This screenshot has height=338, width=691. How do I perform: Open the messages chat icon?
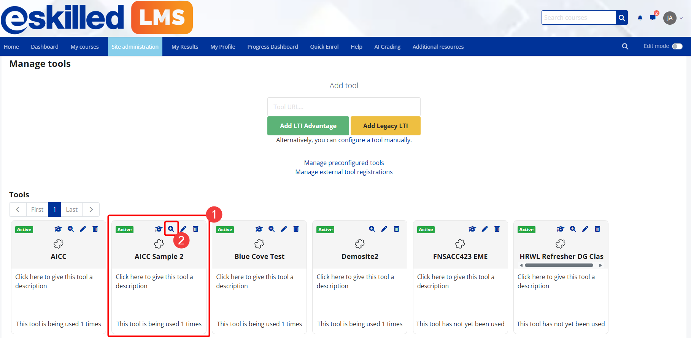pos(653,18)
